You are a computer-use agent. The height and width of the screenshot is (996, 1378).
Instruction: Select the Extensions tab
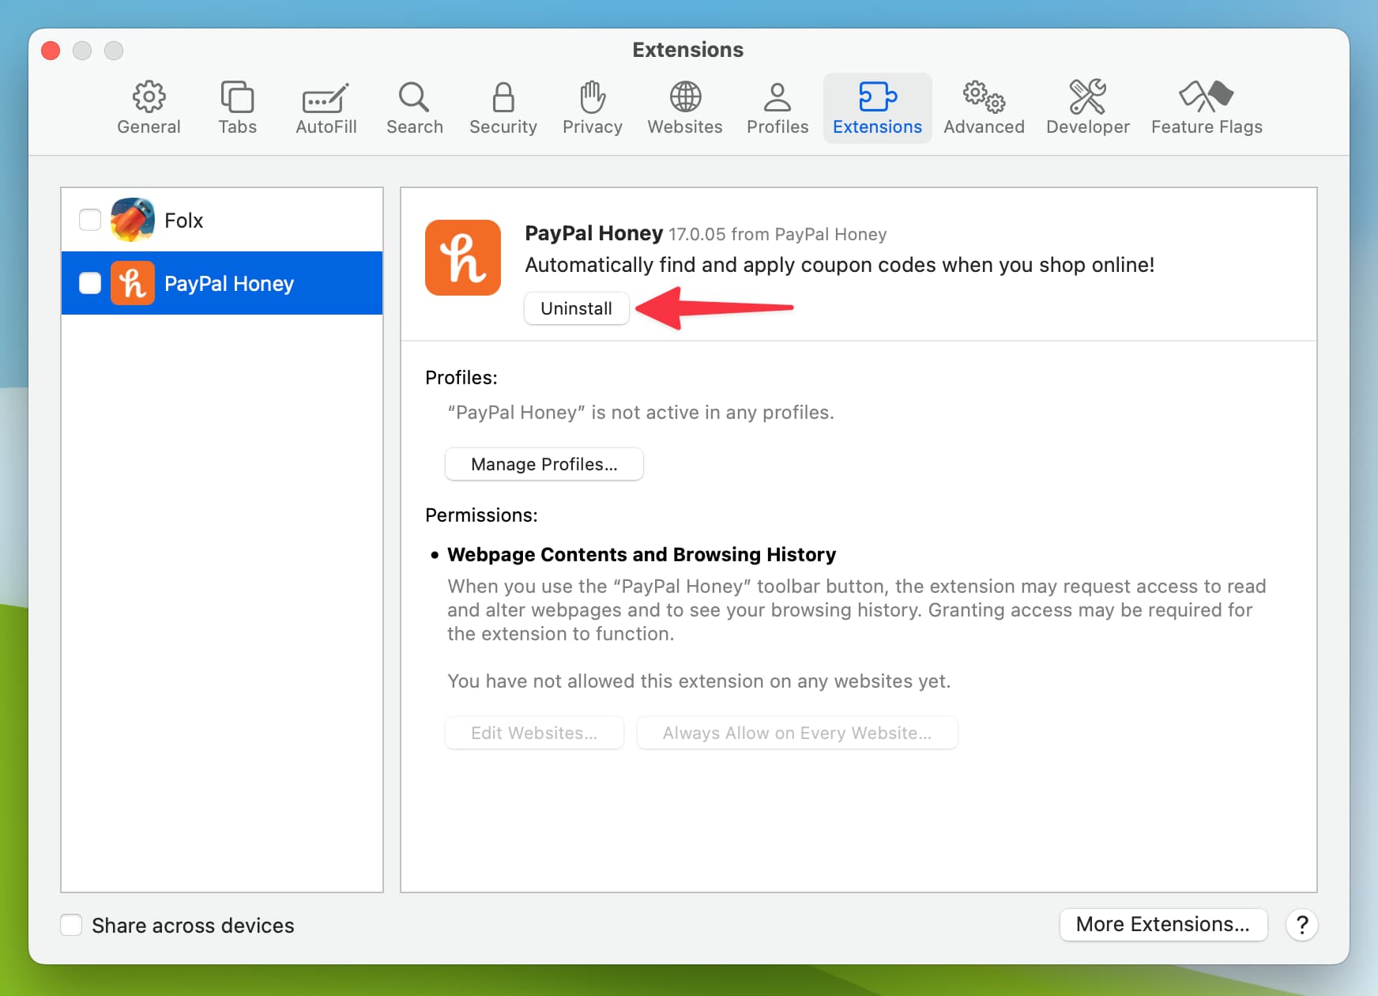(x=877, y=108)
